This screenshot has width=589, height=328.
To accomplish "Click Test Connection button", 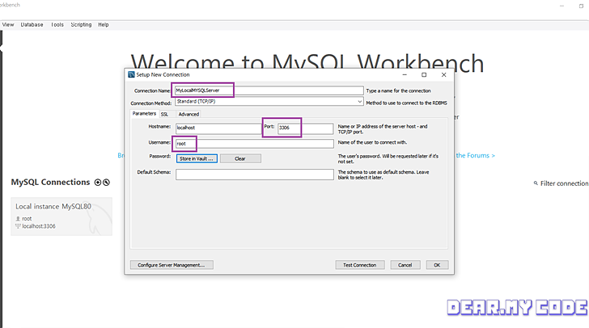I will (x=360, y=265).
